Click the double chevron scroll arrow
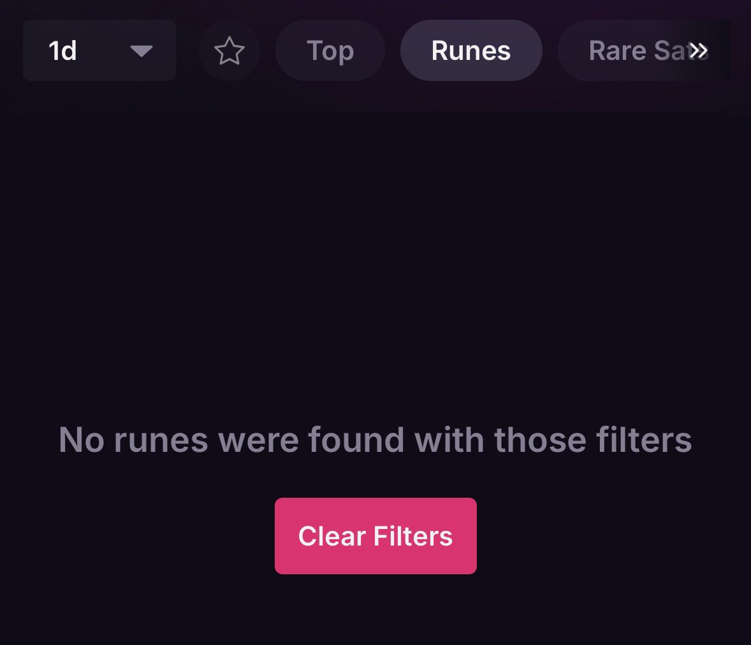This screenshot has height=645, width=751. (x=699, y=51)
